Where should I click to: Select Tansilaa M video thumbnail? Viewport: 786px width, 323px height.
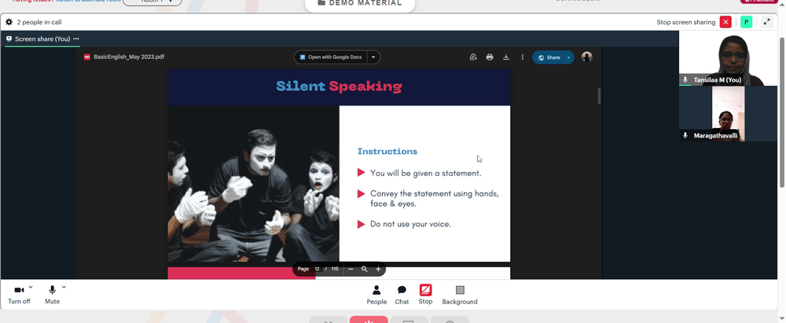tap(728, 58)
